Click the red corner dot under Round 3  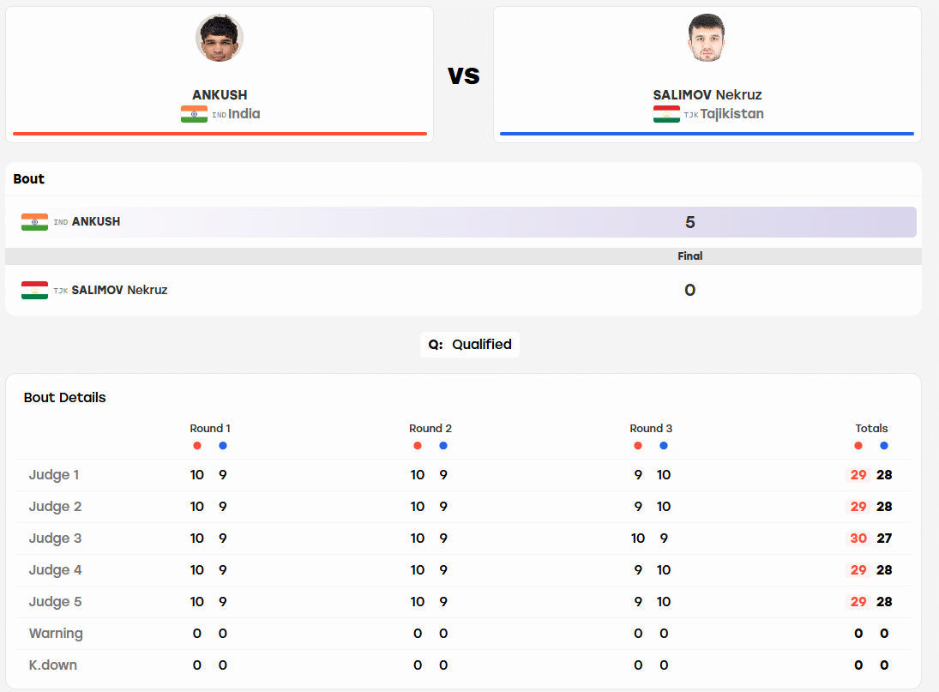point(638,445)
